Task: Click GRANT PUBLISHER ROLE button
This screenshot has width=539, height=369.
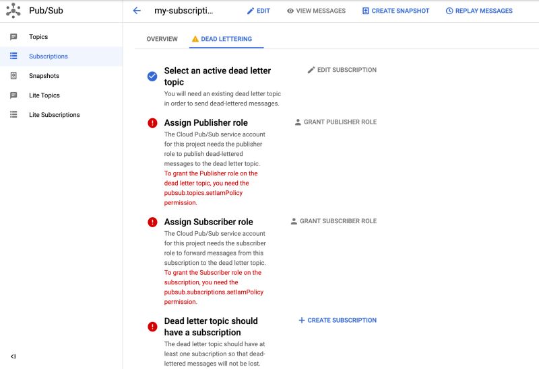Action: 336,122
